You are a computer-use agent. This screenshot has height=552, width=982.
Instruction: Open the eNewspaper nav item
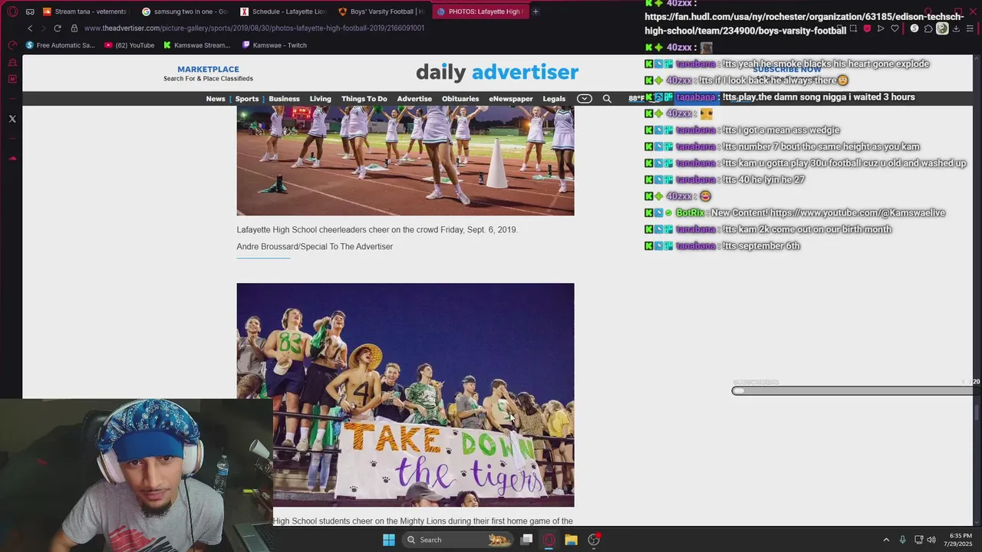511,98
